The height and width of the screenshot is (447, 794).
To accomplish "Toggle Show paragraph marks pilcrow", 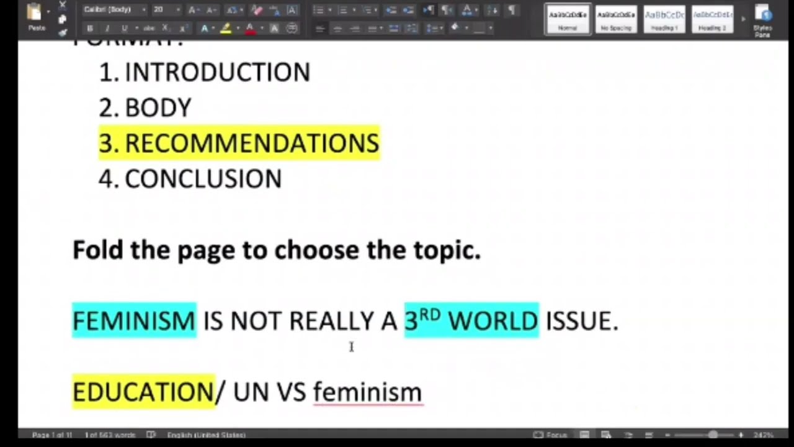I will pos(512,10).
